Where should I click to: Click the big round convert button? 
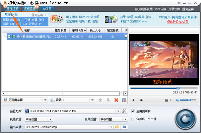186,119
